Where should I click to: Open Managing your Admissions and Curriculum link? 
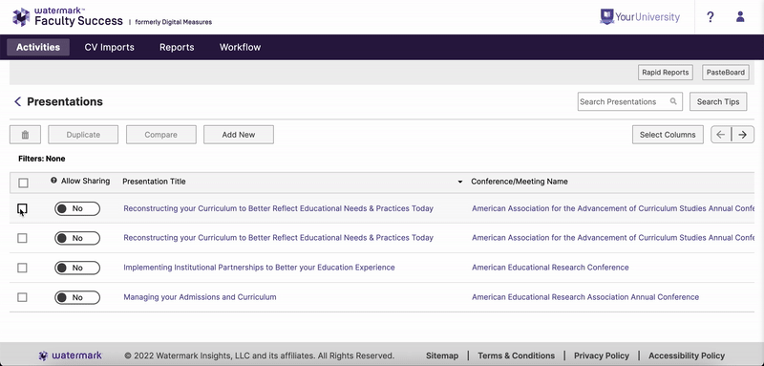tap(200, 297)
